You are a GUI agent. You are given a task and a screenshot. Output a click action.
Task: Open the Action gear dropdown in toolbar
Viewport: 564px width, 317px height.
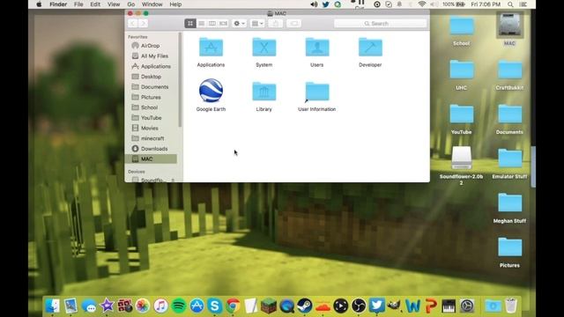239,24
